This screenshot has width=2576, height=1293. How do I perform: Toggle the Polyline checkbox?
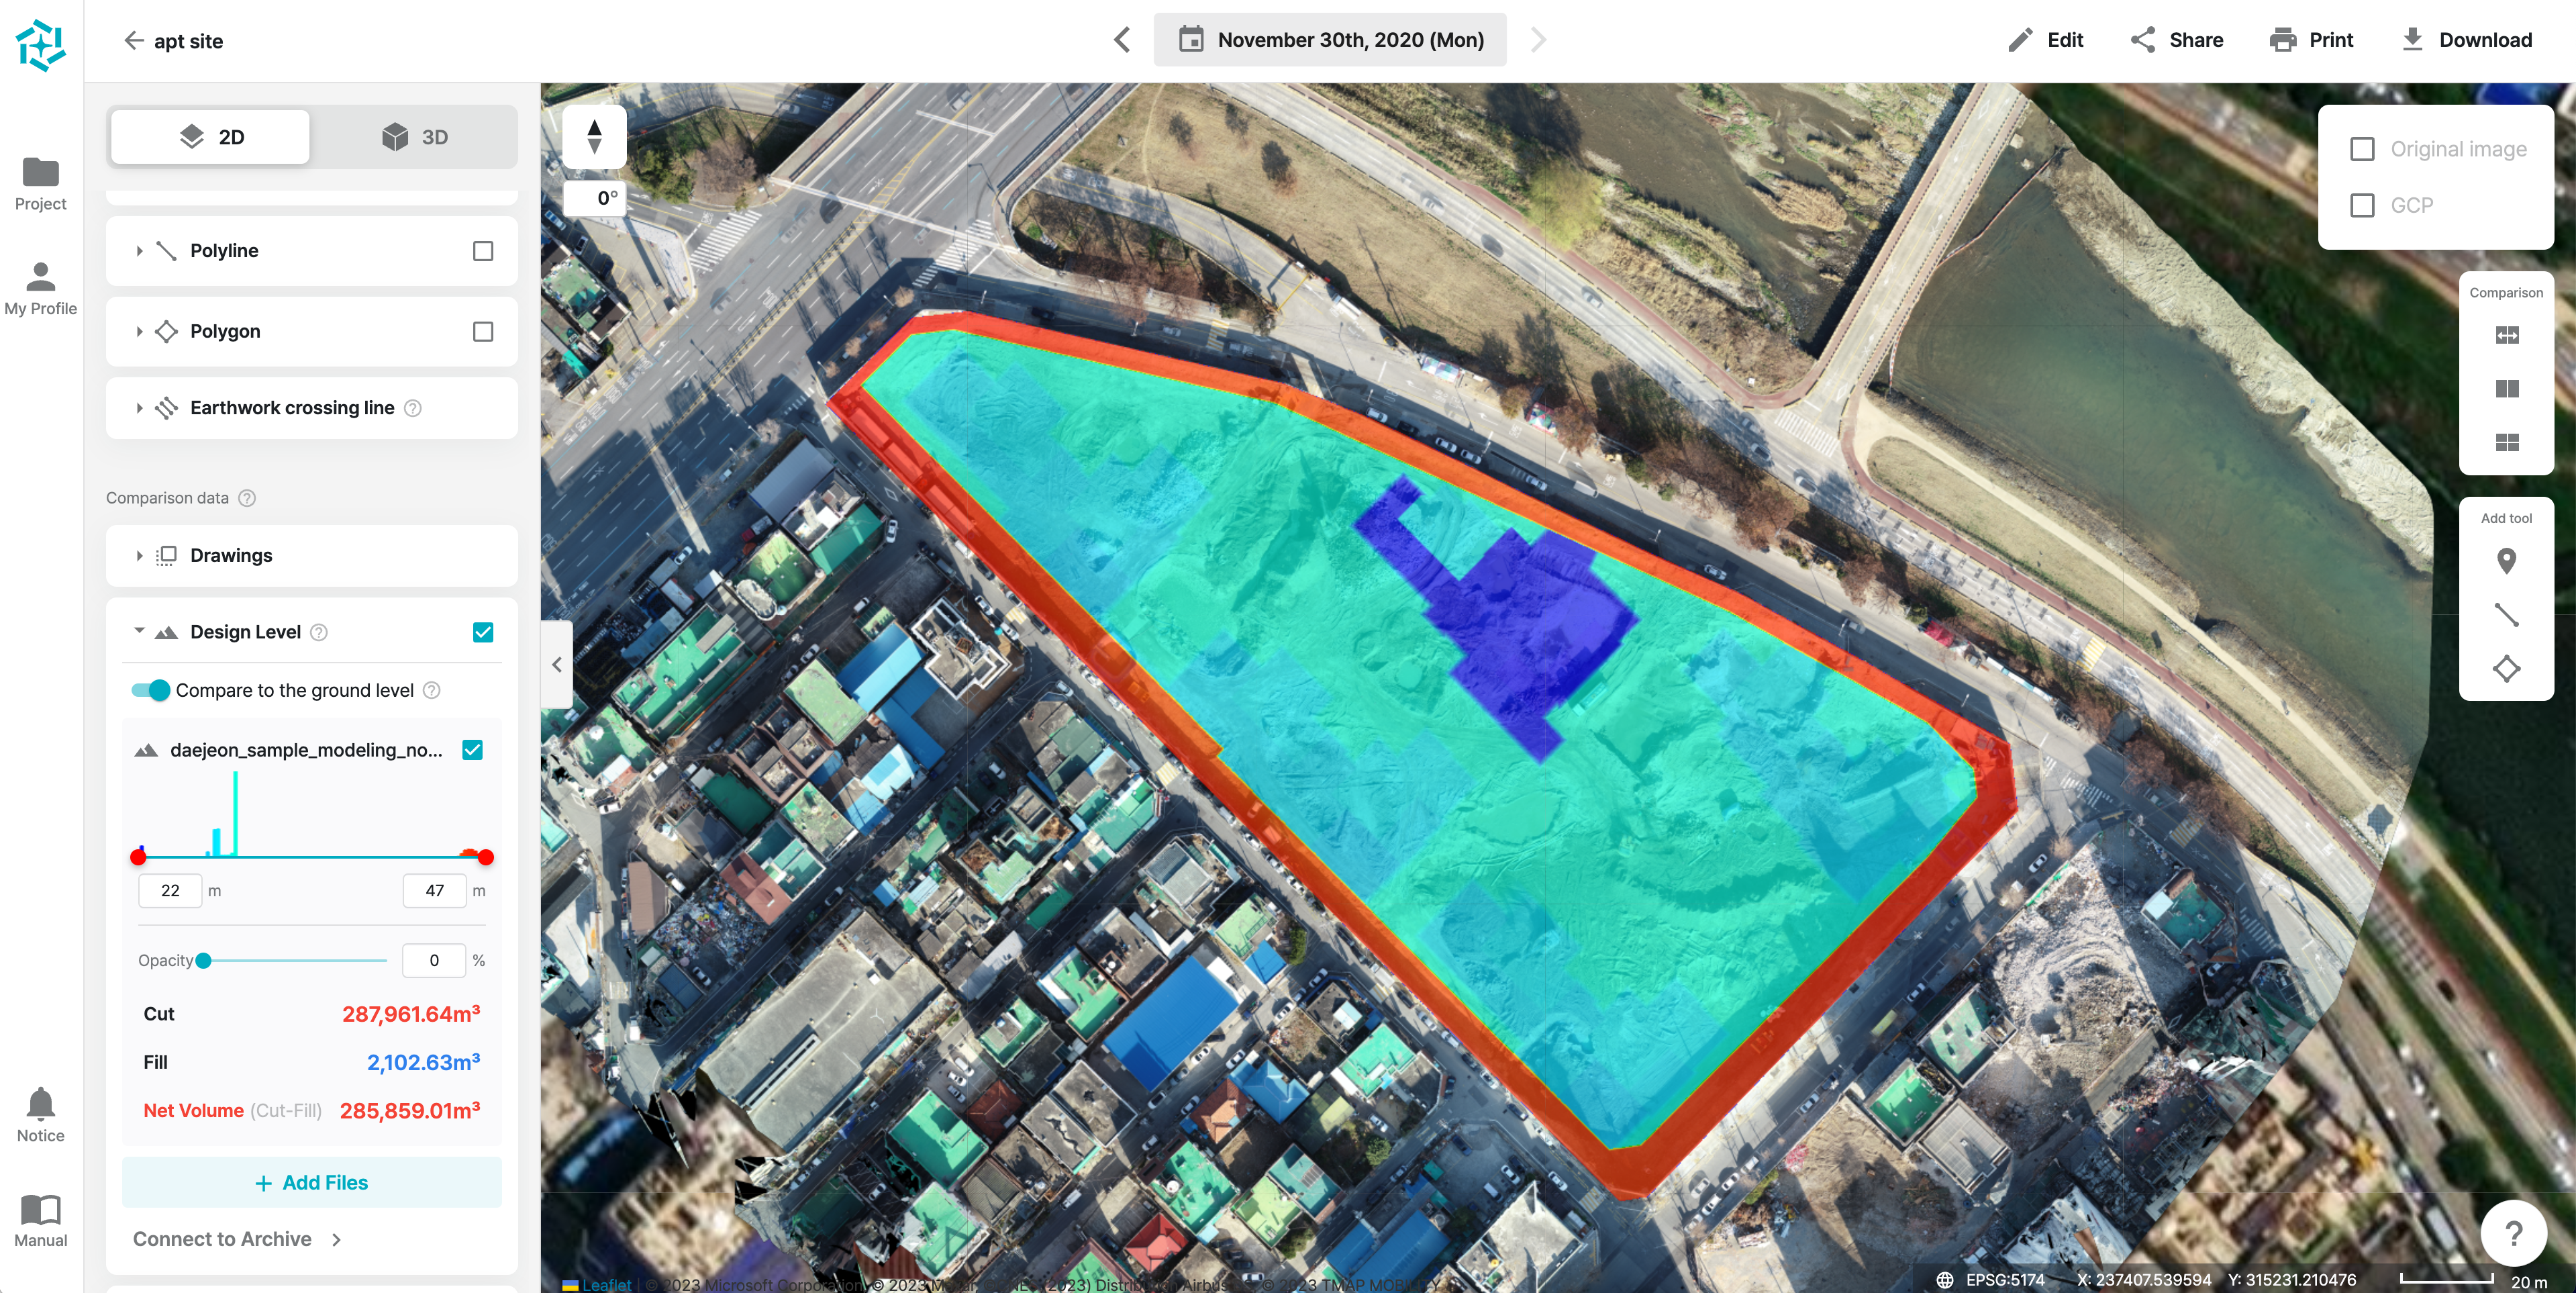(483, 251)
